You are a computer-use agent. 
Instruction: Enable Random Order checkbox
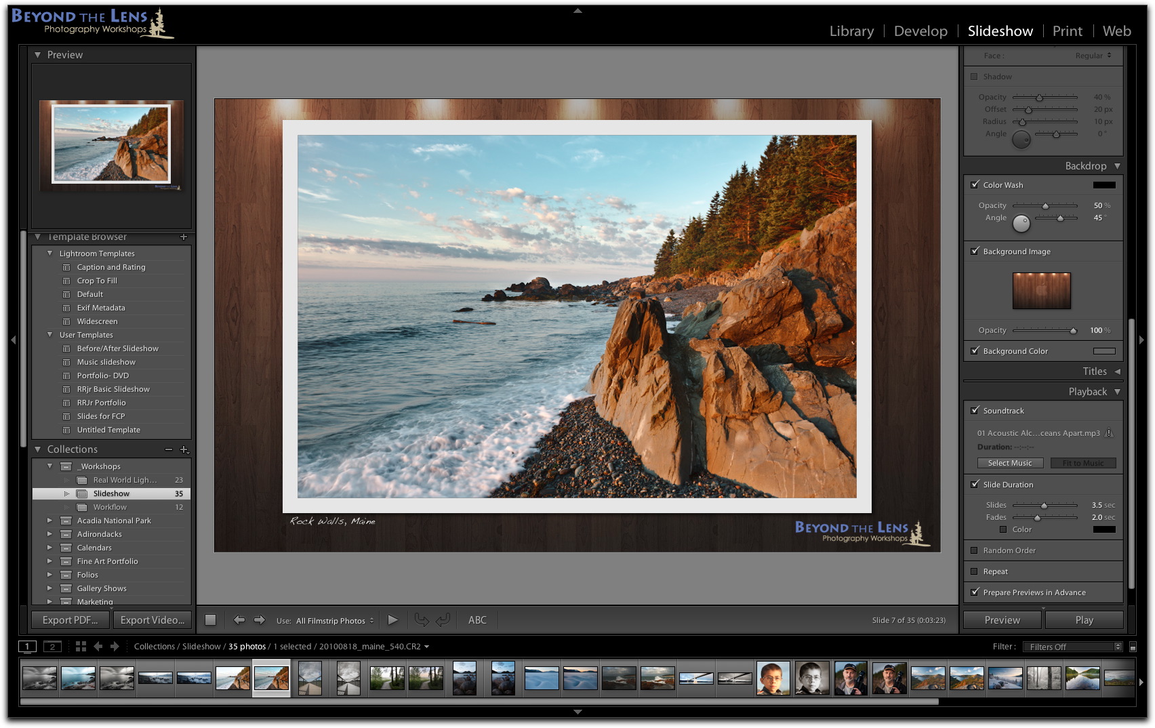975,550
